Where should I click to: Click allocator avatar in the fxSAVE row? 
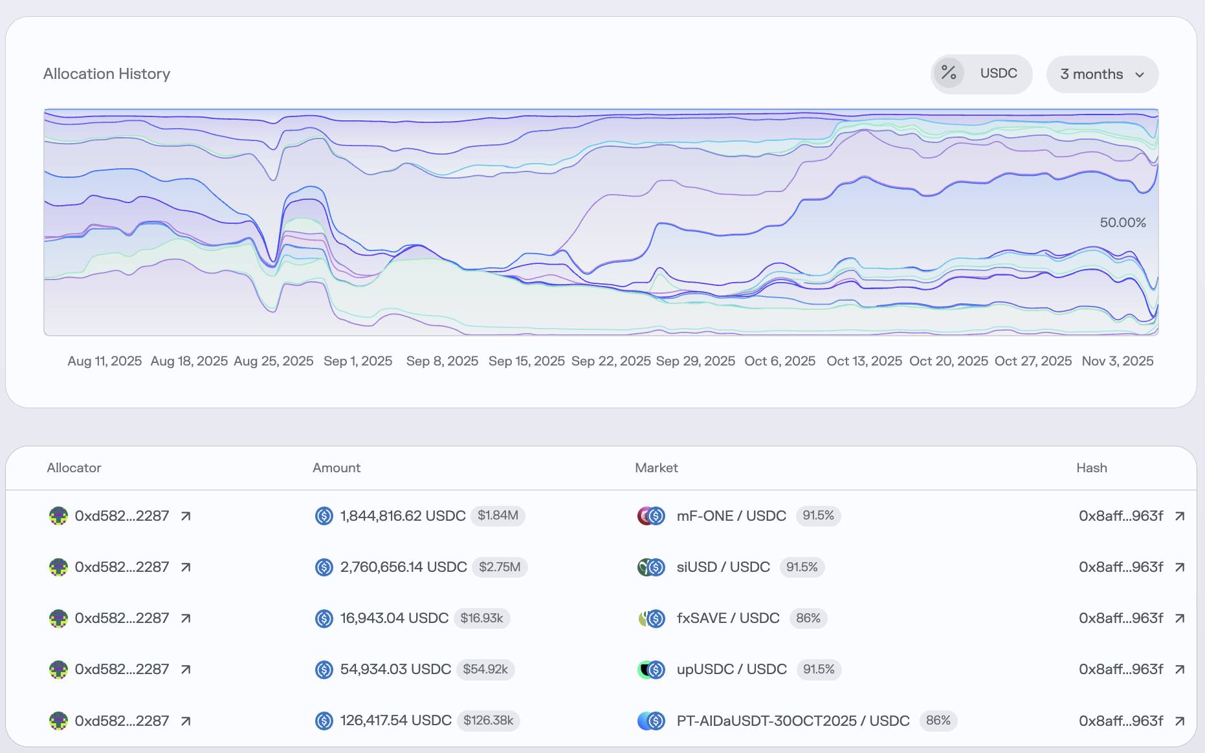click(58, 618)
